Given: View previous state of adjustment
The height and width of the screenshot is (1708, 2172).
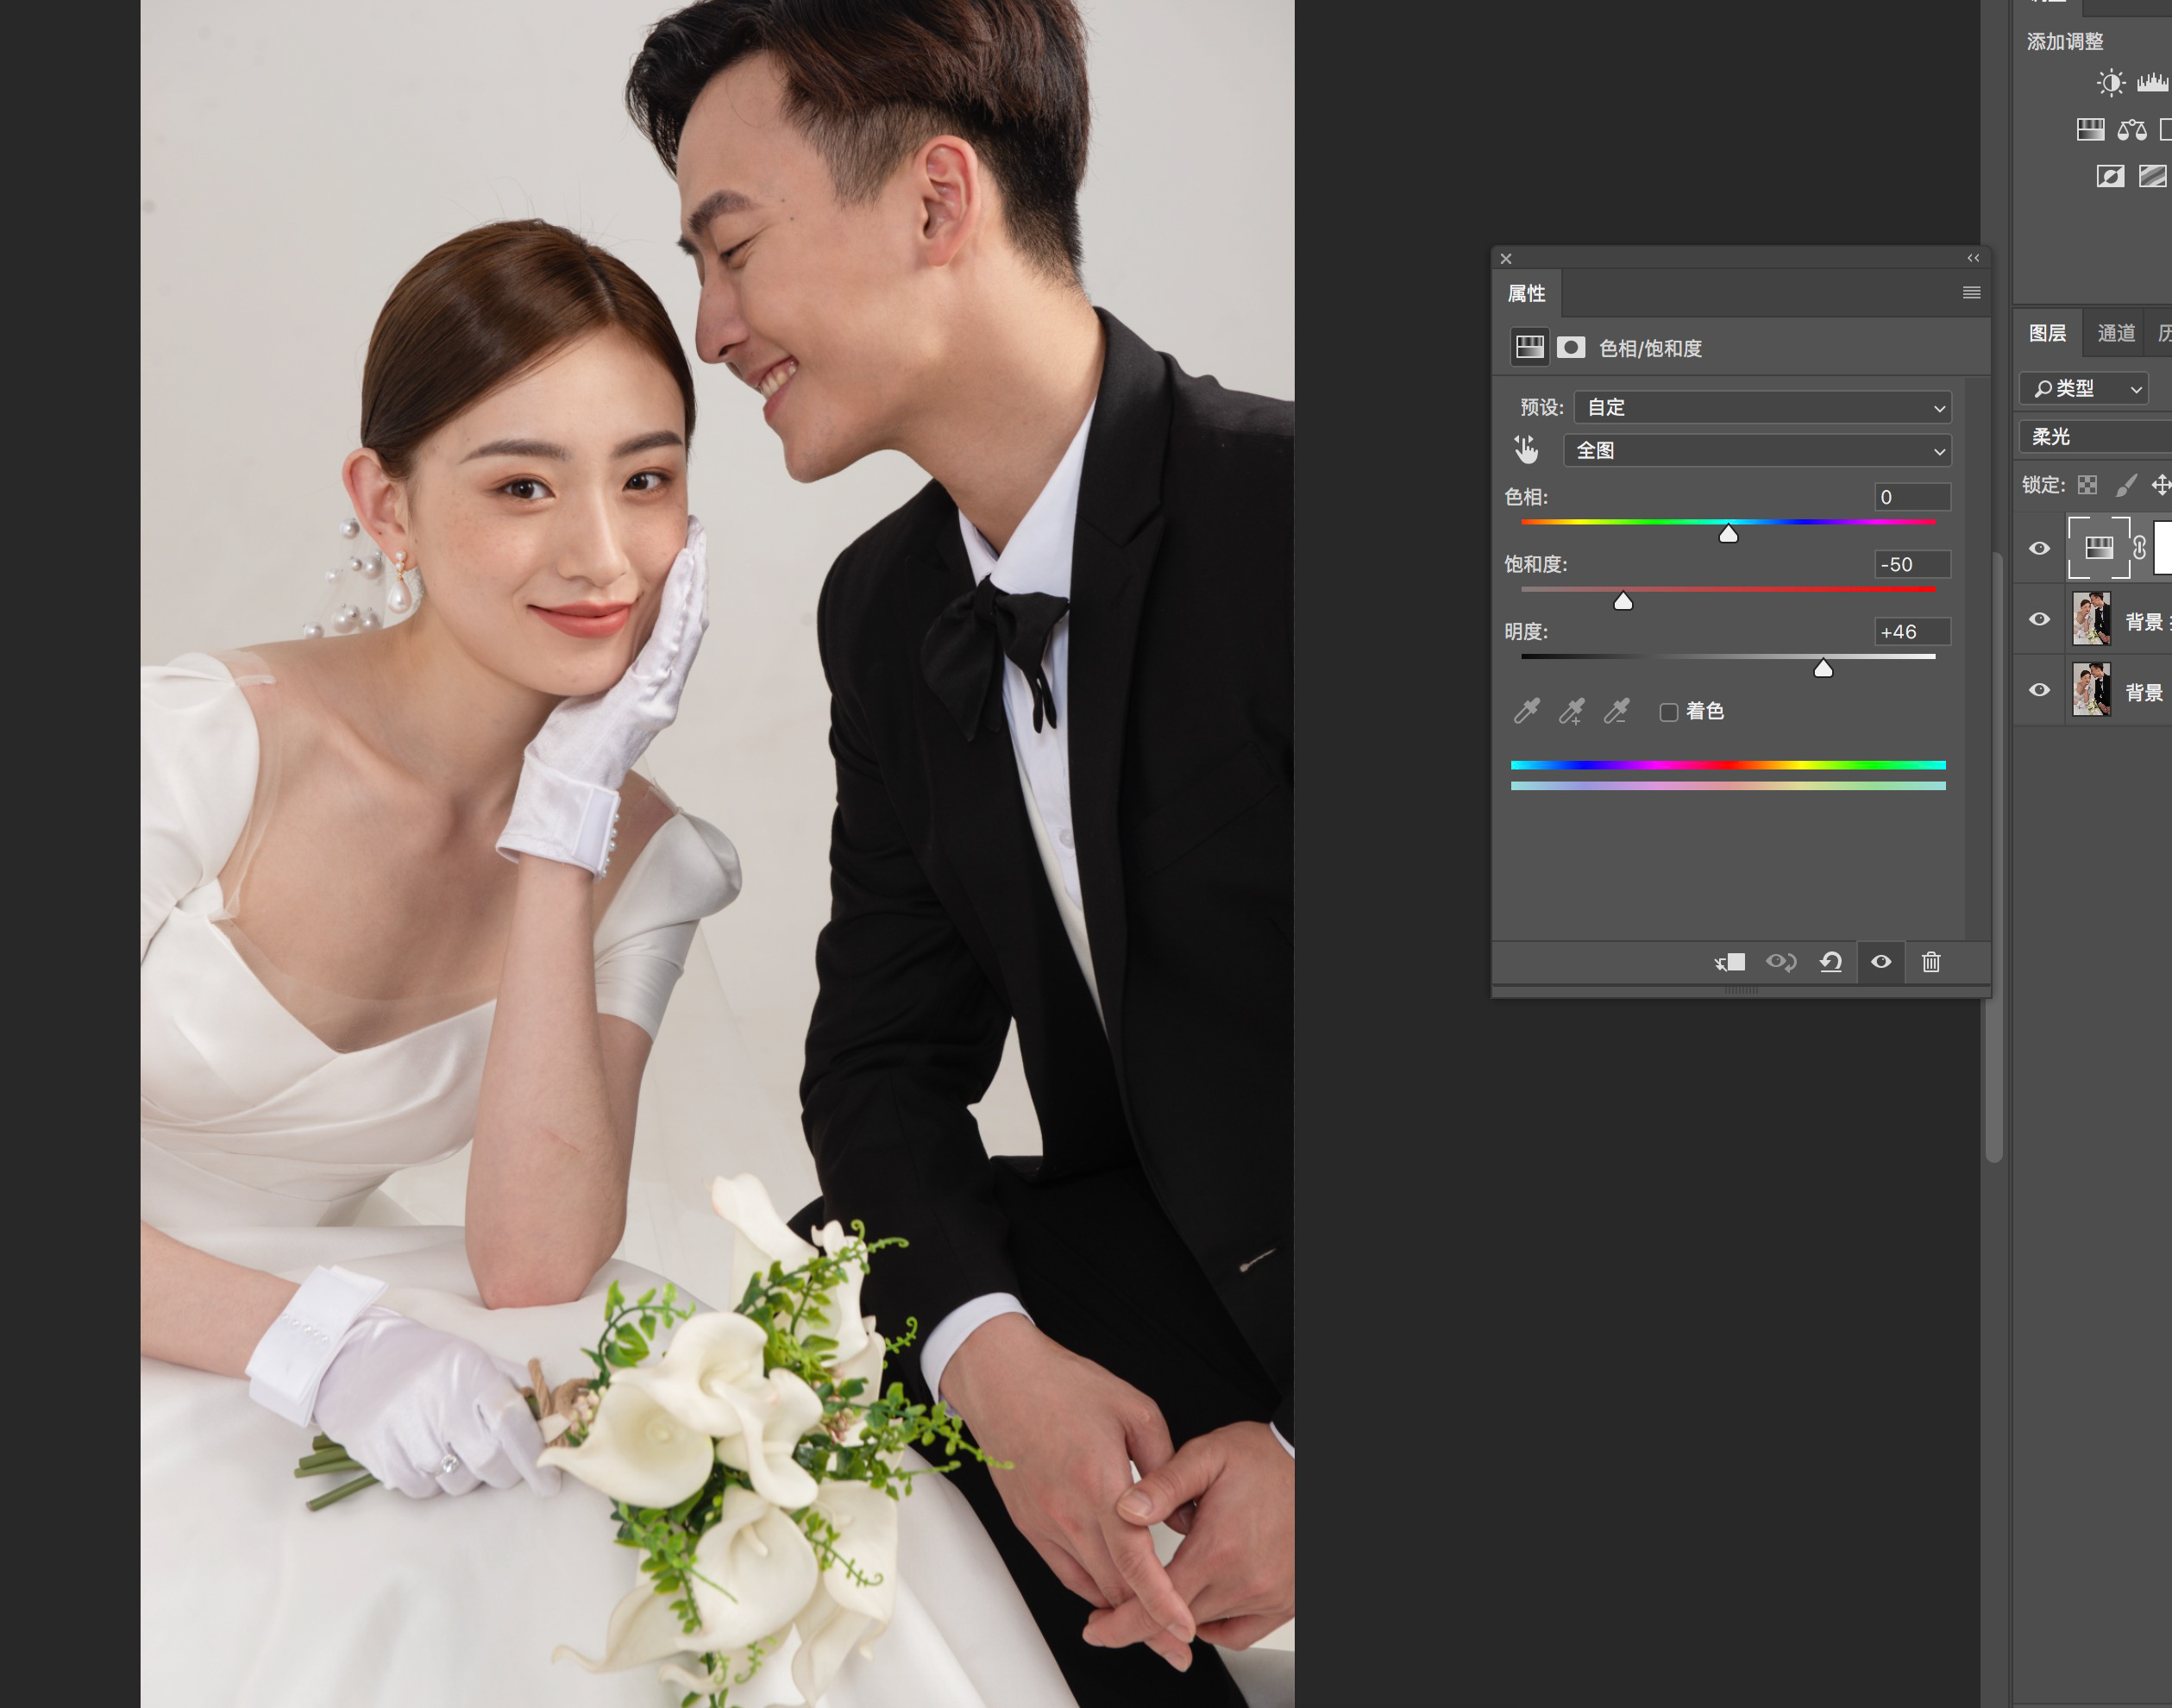Looking at the screenshot, I should pos(1780,962).
